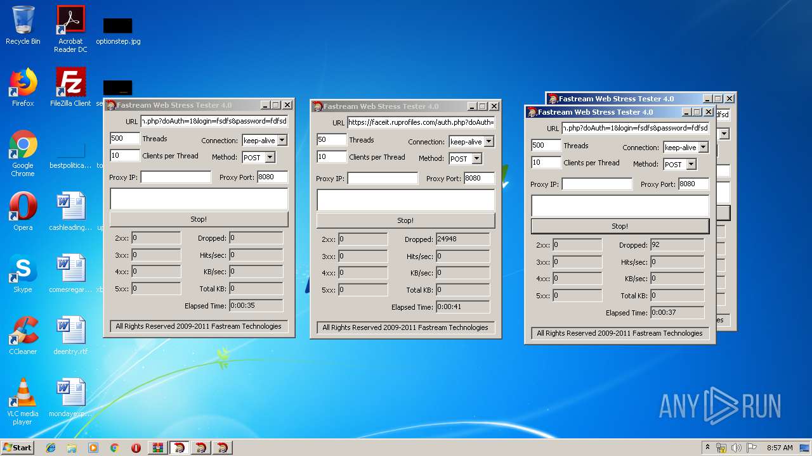
Task: Open the Opera desktop shortcut
Action: point(23,212)
